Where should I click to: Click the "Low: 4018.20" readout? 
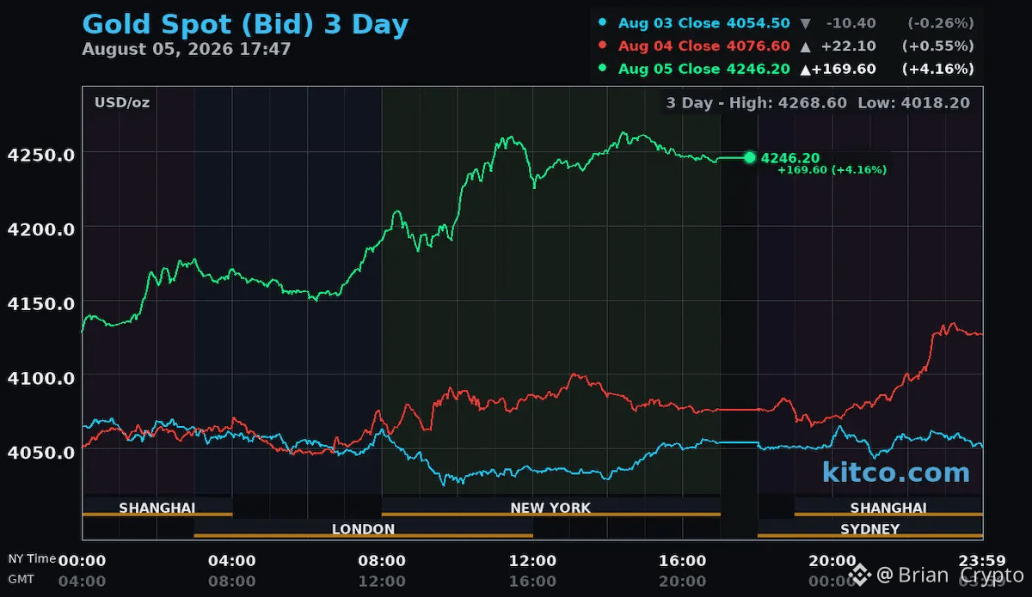pyautogui.click(x=913, y=103)
